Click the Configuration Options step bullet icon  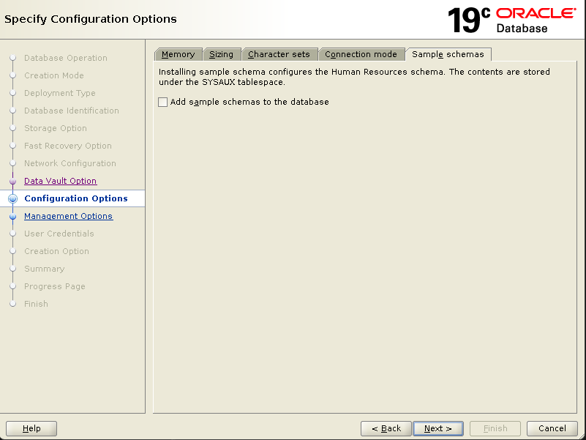tap(12, 198)
